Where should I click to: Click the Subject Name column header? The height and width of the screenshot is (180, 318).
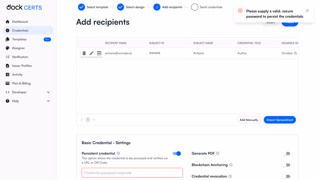tap(203, 43)
